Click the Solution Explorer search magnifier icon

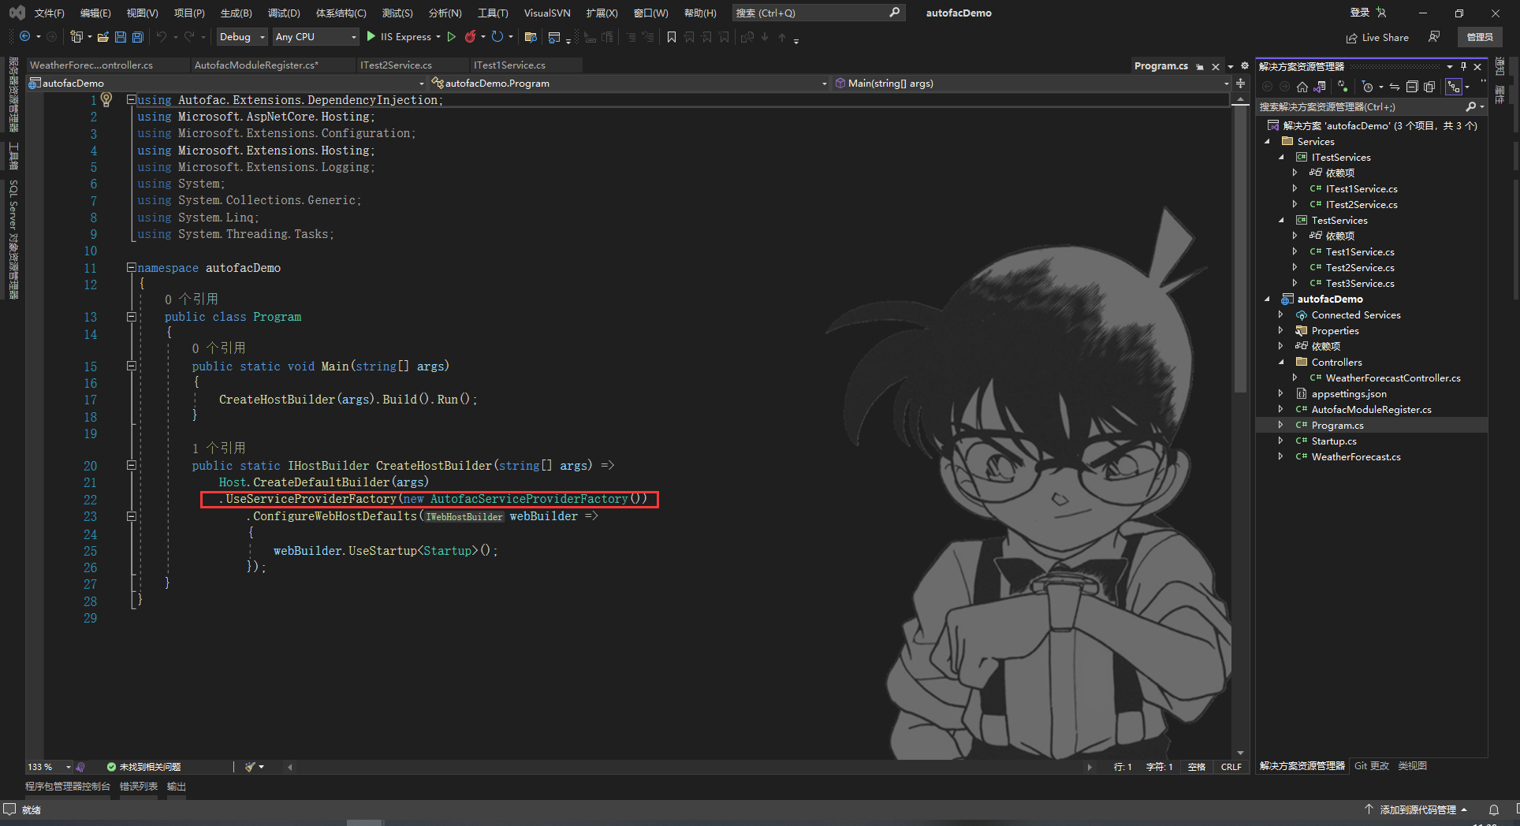[1470, 106]
